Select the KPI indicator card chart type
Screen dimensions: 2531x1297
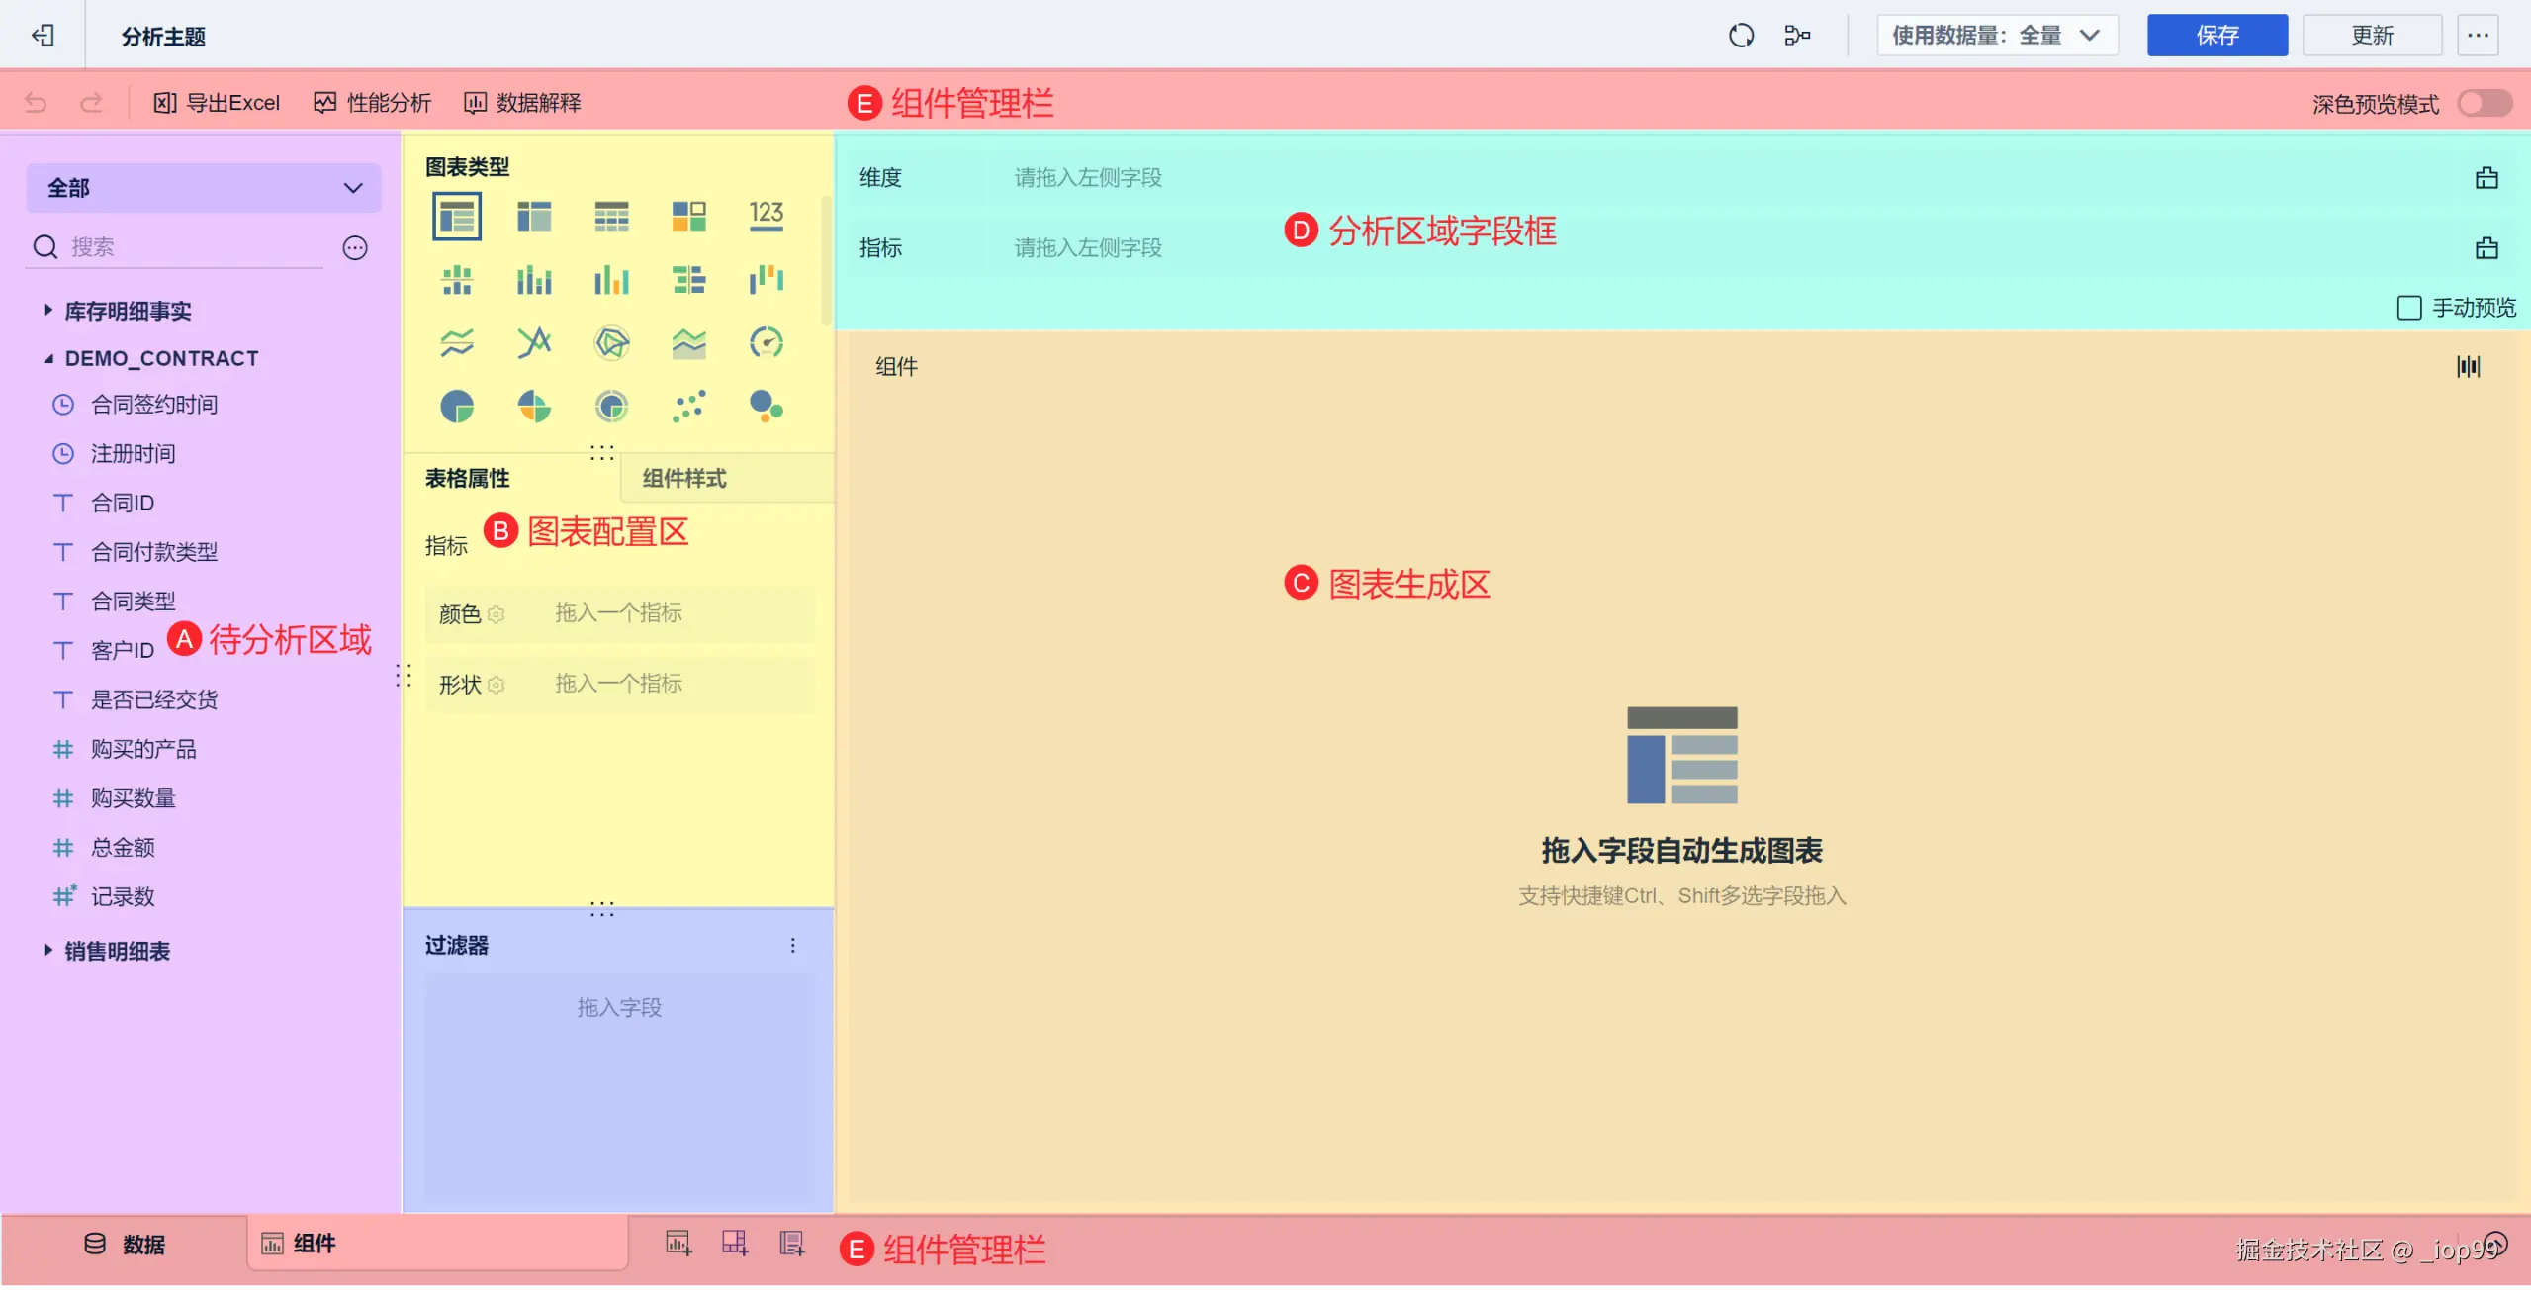point(766,216)
